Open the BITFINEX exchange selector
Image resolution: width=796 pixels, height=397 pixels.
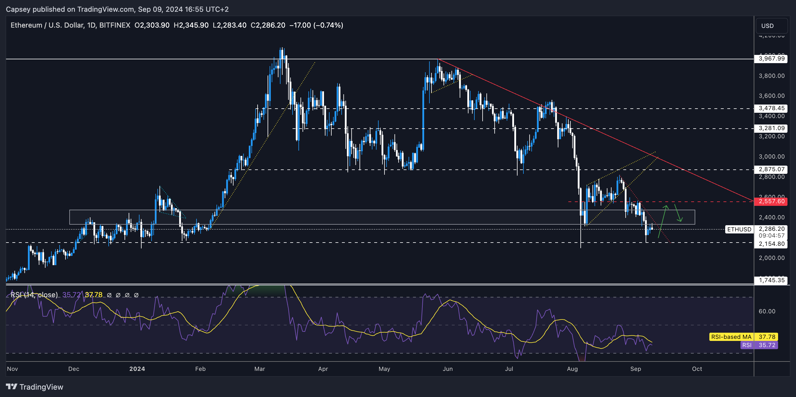coord(115,25)
